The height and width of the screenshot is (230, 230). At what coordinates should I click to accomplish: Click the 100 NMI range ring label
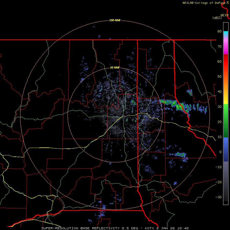click(x=115, y=20)
